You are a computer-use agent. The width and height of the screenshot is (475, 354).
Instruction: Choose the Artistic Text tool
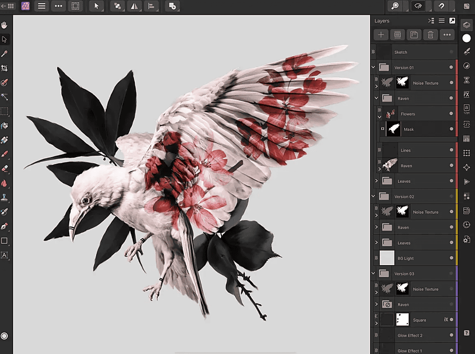[x=4, y=255]
